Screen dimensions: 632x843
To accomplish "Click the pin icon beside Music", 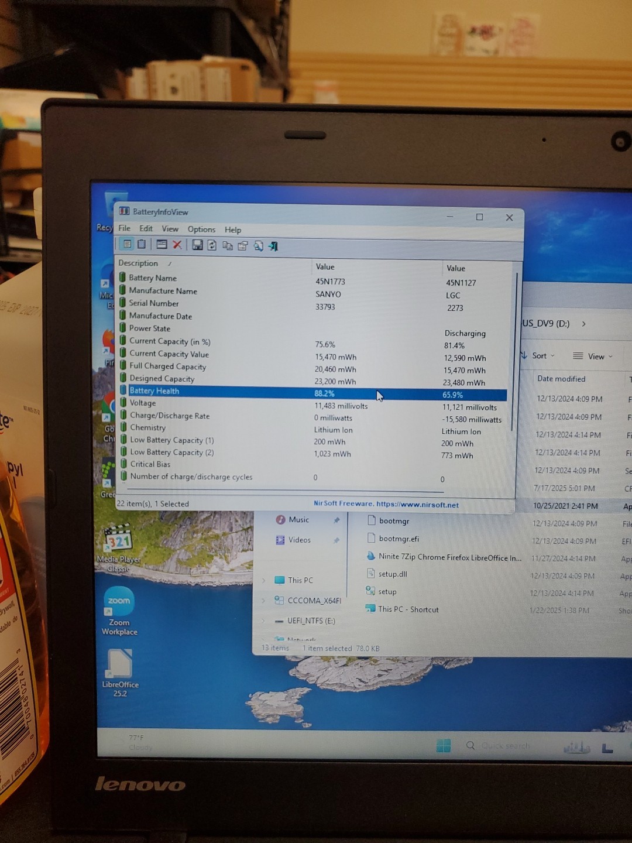I will [336, 520].
